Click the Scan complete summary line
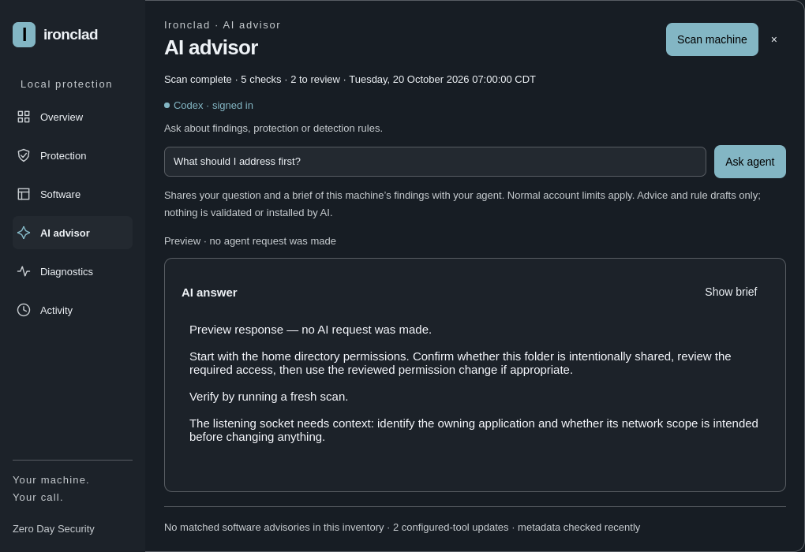The image size is (805, 552). click(x=350, y=80)
